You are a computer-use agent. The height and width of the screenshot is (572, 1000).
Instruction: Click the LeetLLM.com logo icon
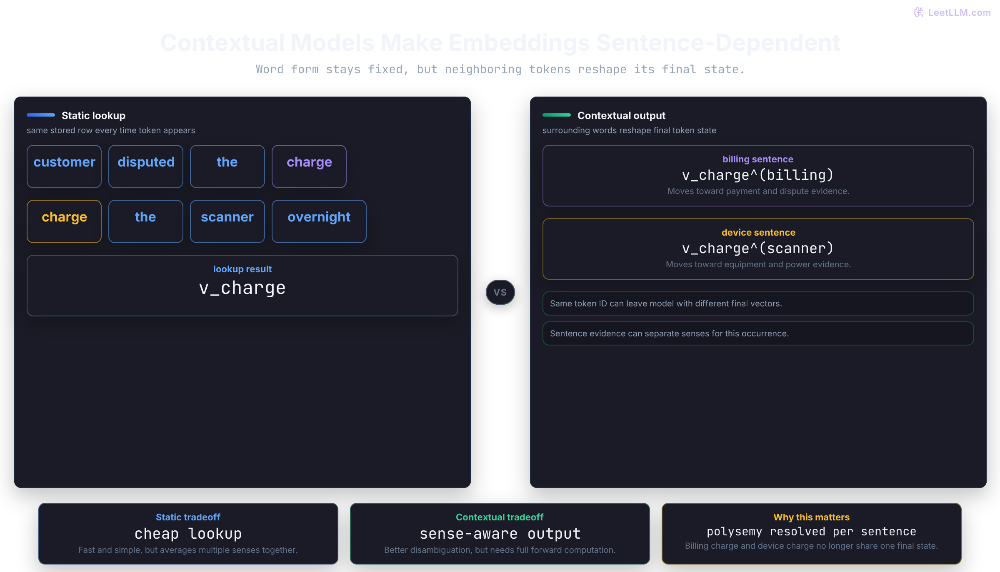point(918,12)
